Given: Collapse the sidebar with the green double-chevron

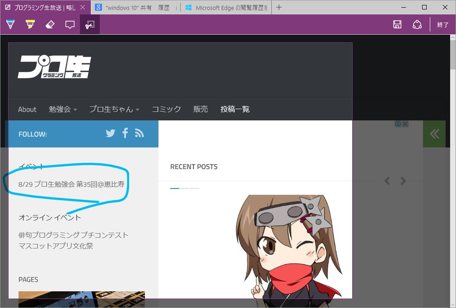Looking at the screenshot, I should [x=434, y=133].
